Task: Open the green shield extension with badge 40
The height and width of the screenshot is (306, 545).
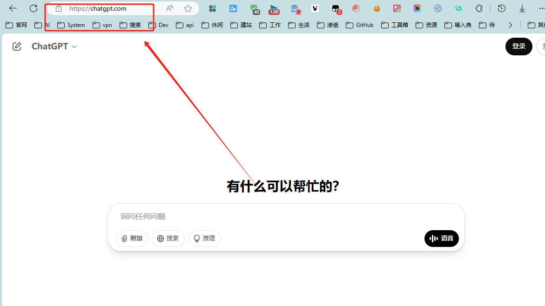Action: point(255,9)
